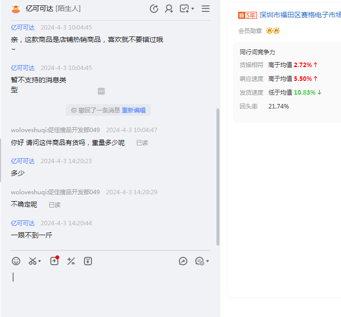Click message 亲，这款商品是店铺热销商品

tap(87, 44)
